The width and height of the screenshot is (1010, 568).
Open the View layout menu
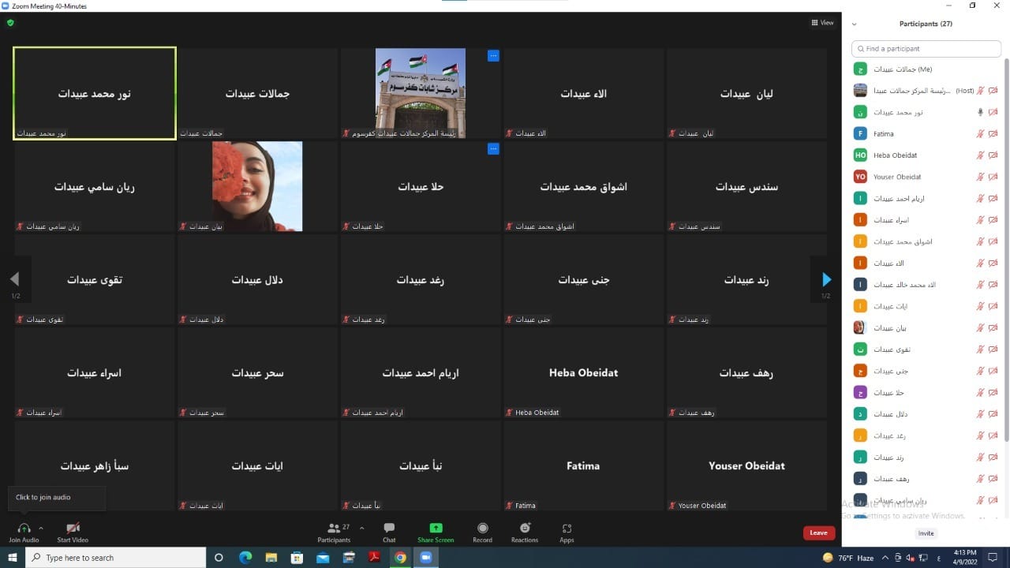822,23
